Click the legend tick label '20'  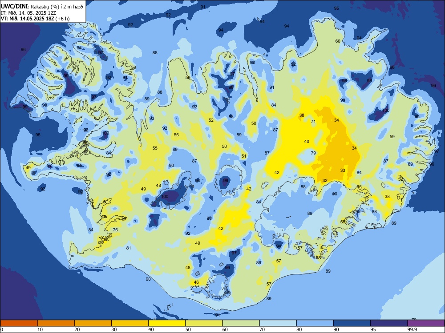click(x=77, y=329)
